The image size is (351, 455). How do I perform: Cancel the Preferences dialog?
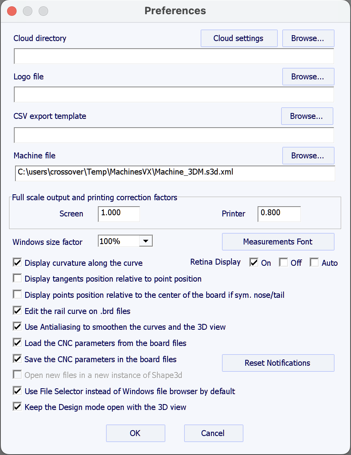click(213, 433)
